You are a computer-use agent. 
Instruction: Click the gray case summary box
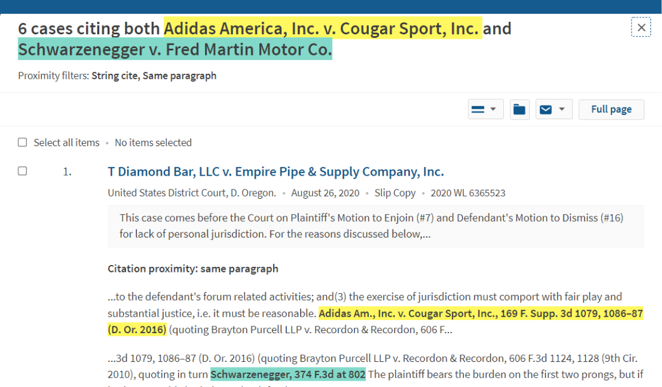click(376, 226)
